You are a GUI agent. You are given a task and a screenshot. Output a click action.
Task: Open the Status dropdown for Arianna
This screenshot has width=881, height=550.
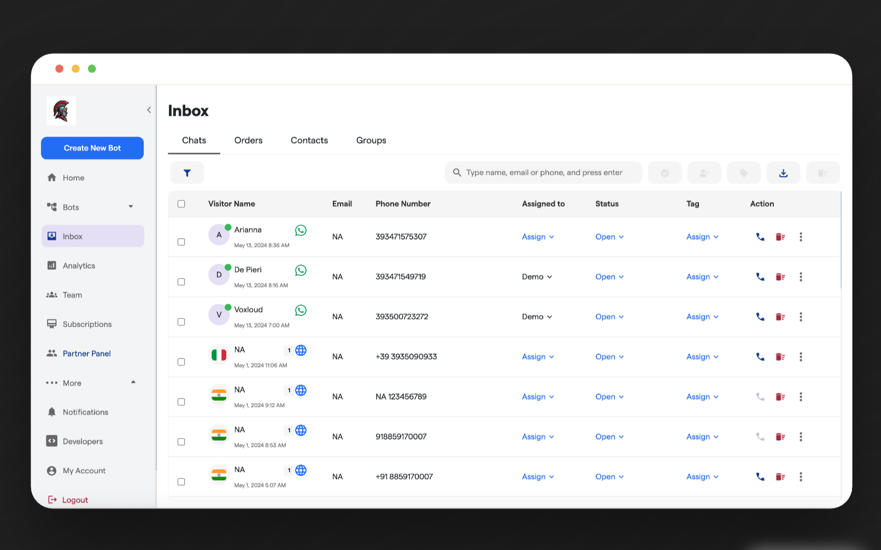coord(609,237)
